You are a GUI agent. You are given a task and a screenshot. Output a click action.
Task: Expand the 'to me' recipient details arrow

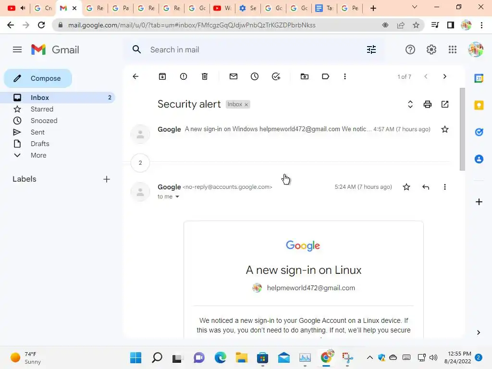point(177,197)
